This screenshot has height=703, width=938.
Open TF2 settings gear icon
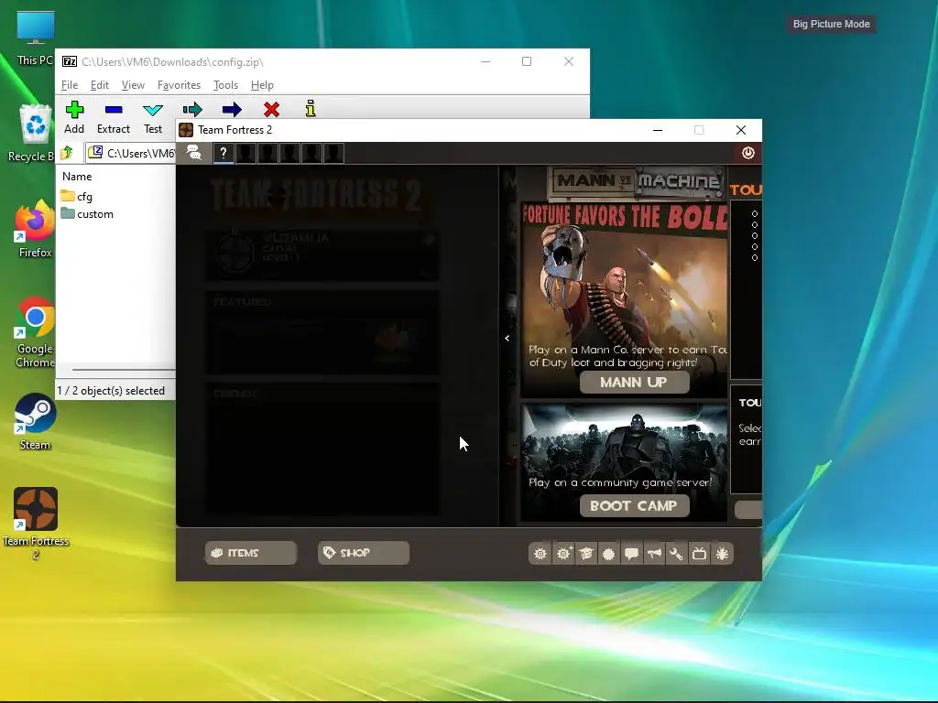(540, 554)
